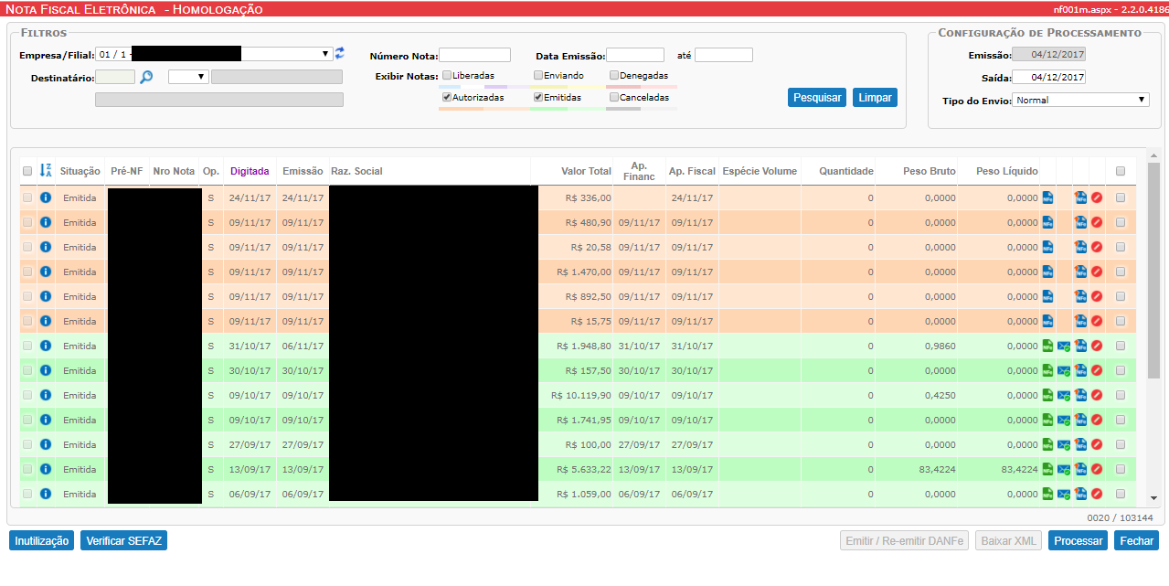Click email envelope icon on R$ 157,50 row

pos(1064,371)
